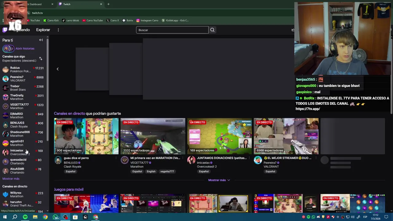Open Carro YouTube bookmark

(x=92, y=20)
